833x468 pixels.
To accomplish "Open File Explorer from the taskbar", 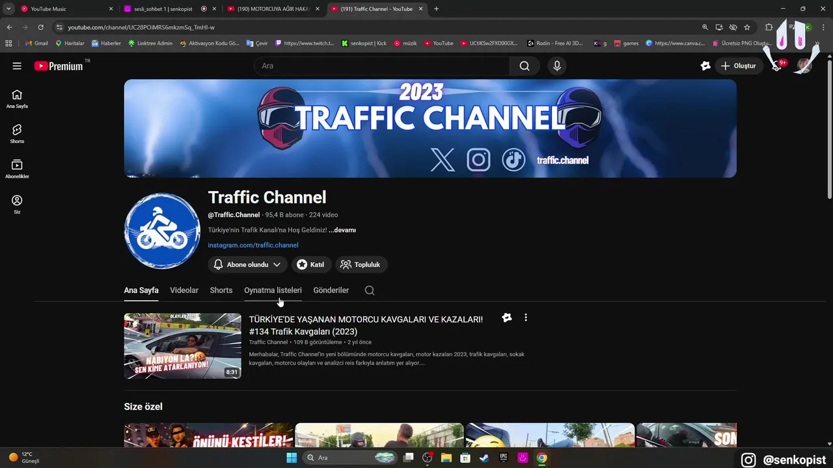I will pos(446,458).
